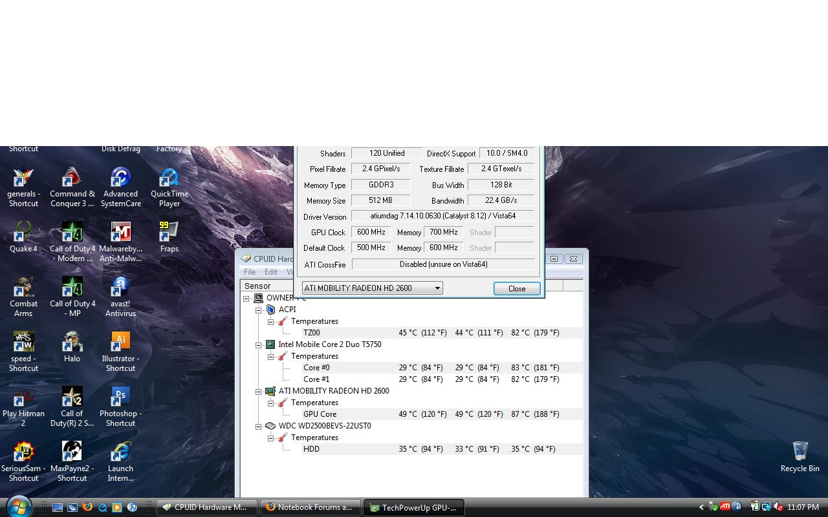828x517 pixels.
Task: Open Malwarebytes Anti-Malware desktop icon
Action: (x=120, y=242)
